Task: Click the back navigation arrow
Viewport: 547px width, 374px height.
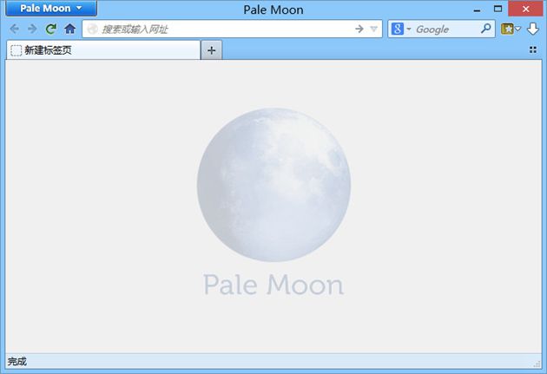Action: pyautogui.click(x=14, y=29)
